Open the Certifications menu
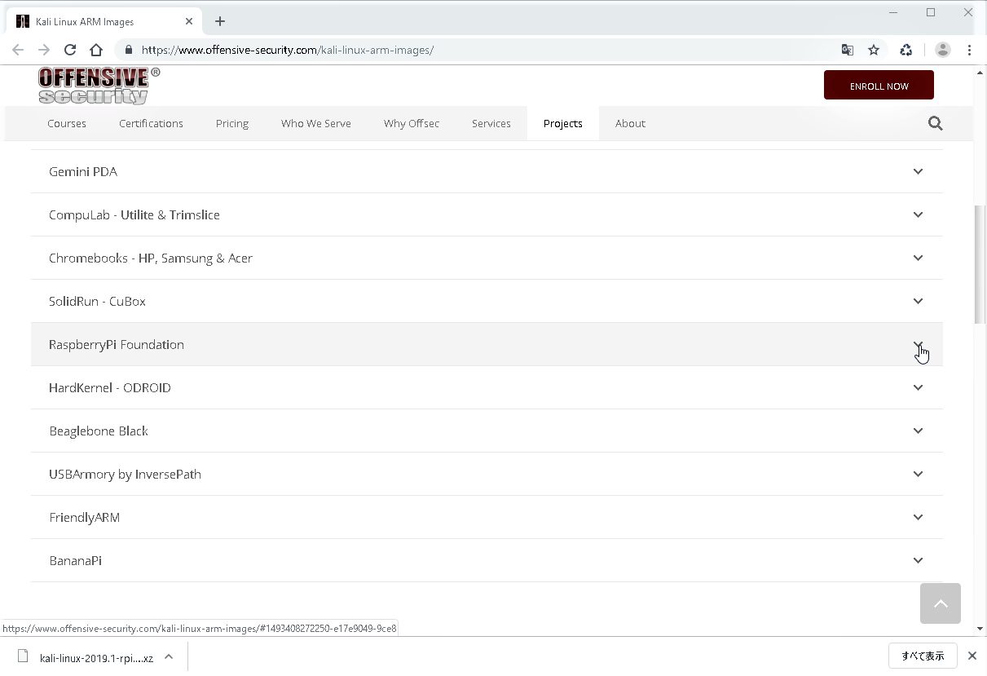 151,123
